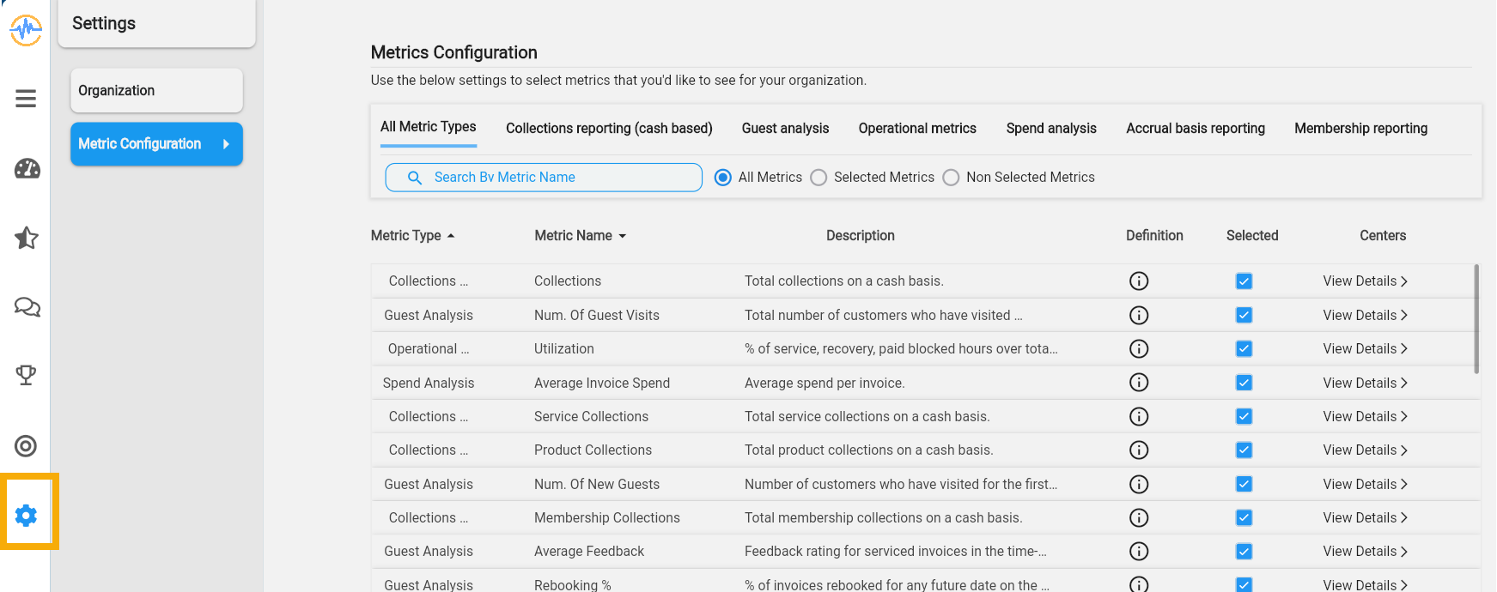Screen dimensions: 1497x592
Task: View Details for Membership Collections
Action: coord(1366,518)
